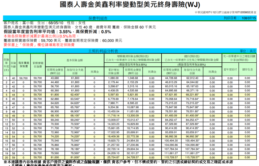Click the "當年度給付" column header

click(230, 69)
